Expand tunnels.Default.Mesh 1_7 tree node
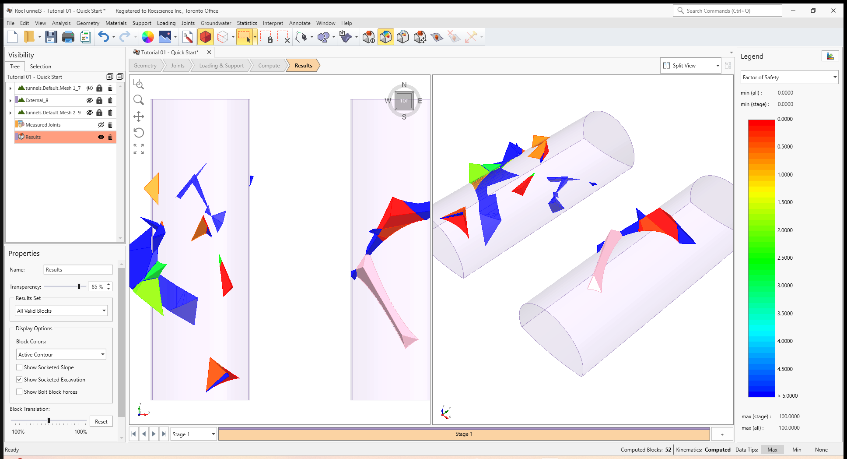Viewport: 847px width, 459px height. coord(10,88)
